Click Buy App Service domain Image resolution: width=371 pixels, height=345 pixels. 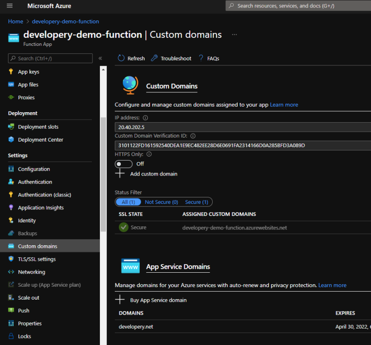(151, 300)
